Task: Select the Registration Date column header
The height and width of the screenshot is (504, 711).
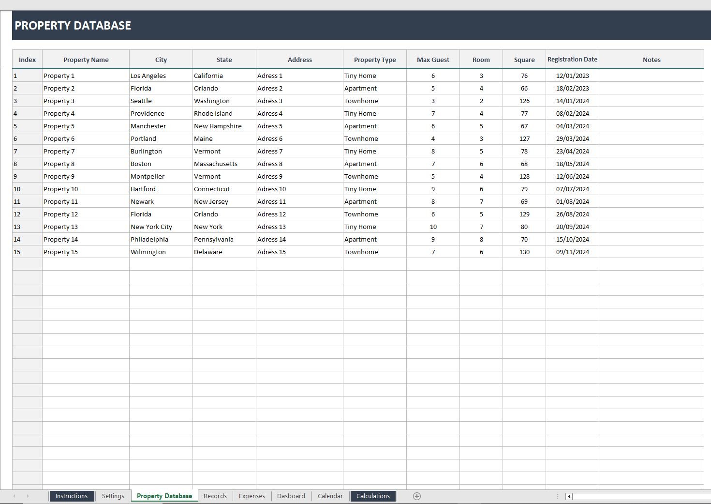Action: pos(572,60)
